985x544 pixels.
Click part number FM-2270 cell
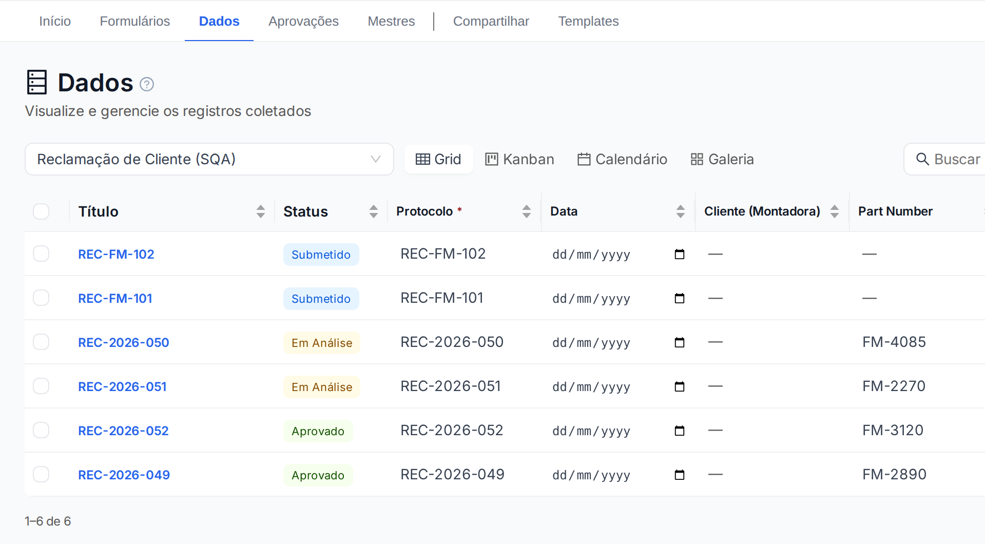pos(894,386)
